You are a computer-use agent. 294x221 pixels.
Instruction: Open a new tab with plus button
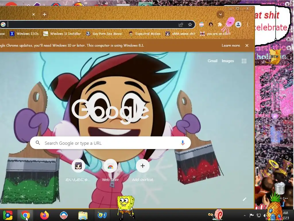click(x=45, y=14)
